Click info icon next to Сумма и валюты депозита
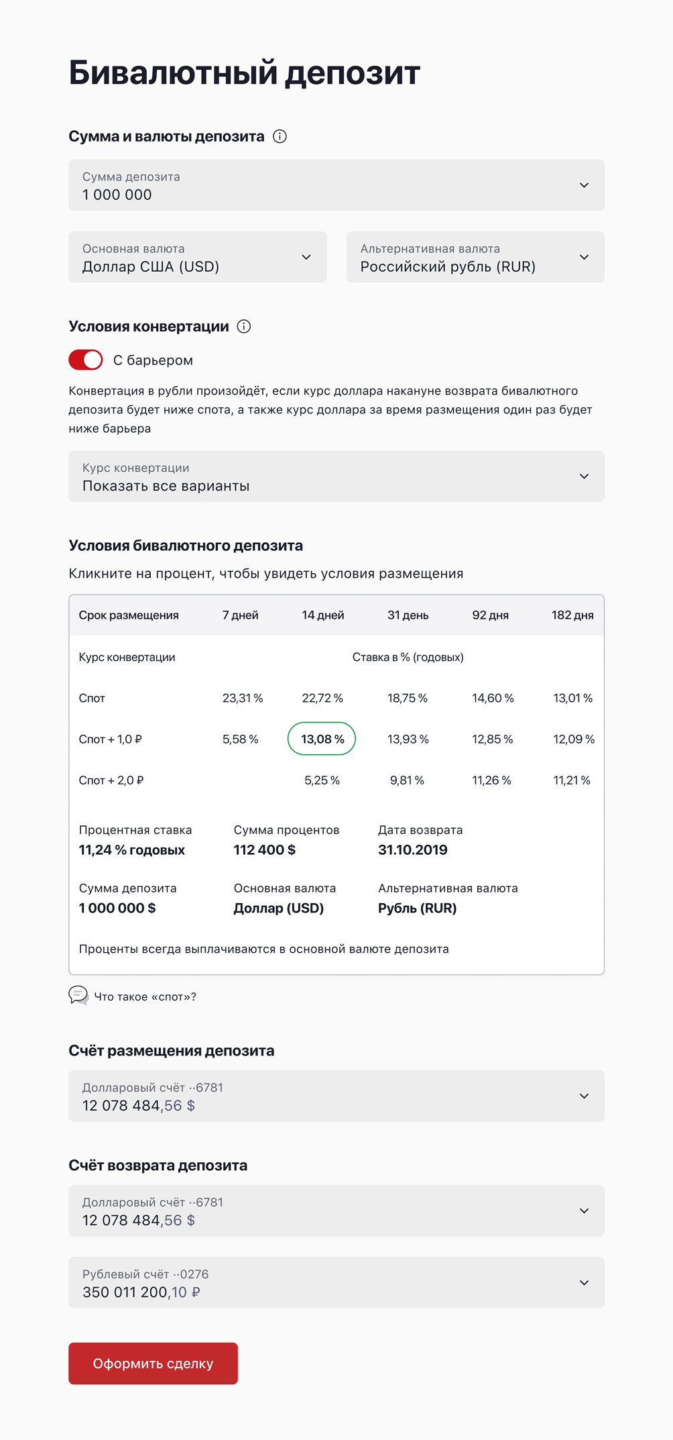Viewport: 673px width, 1440px height. coord(280,137)
